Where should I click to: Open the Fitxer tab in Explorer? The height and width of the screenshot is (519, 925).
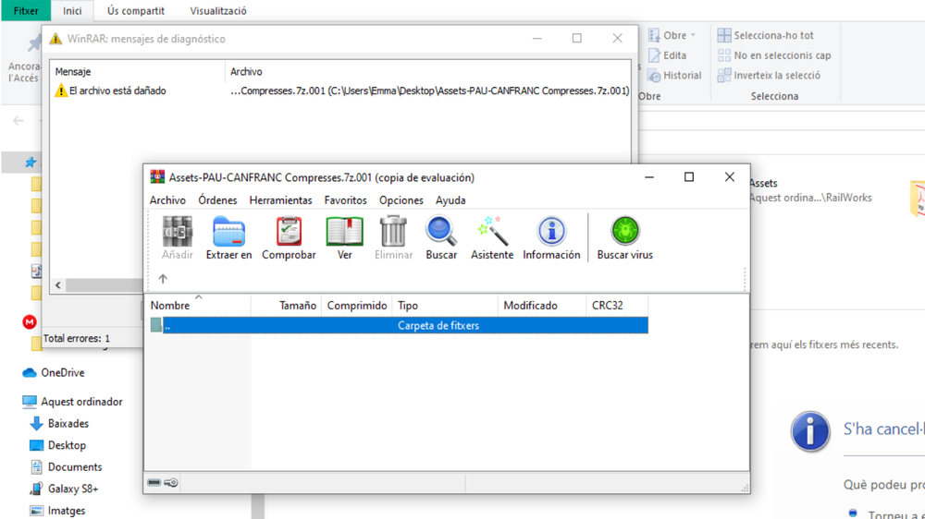point(26,10)
